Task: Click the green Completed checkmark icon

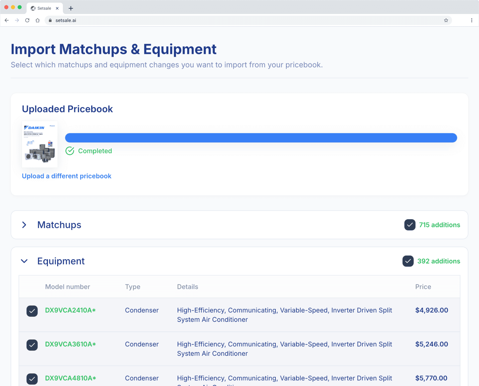Action: [x=70, y=151]
